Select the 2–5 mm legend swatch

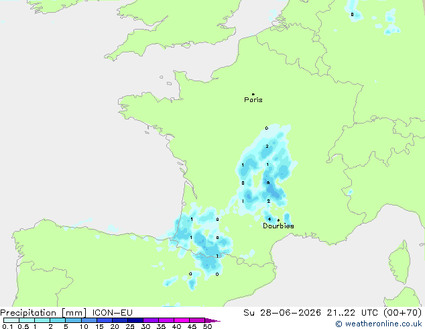[x=58, y=320]
